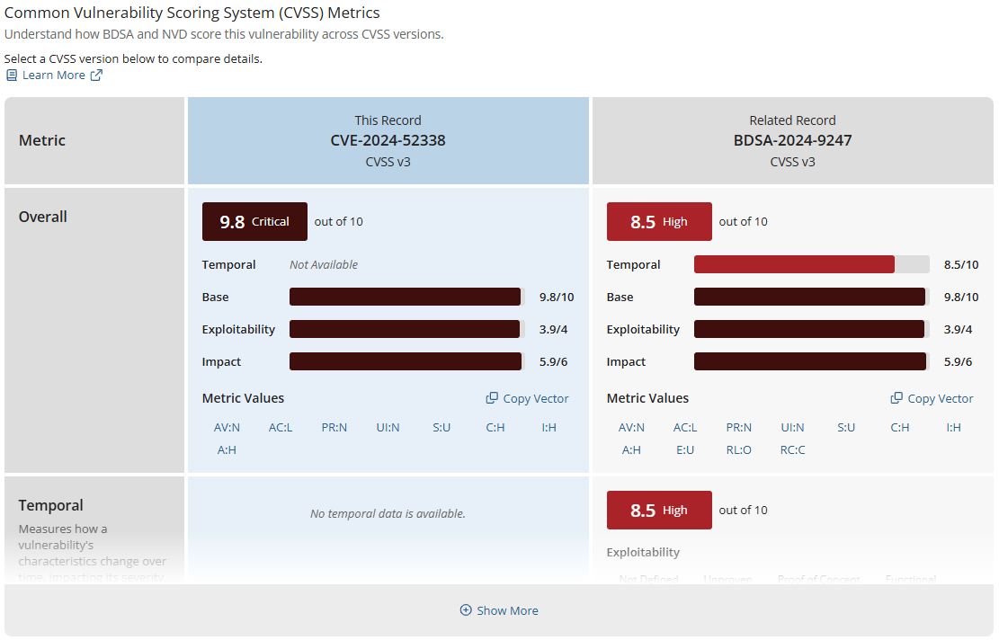The image size is (999, 640).
Task: Select the CVE-2024-52338 This Record column header
Action: [388, 141]
